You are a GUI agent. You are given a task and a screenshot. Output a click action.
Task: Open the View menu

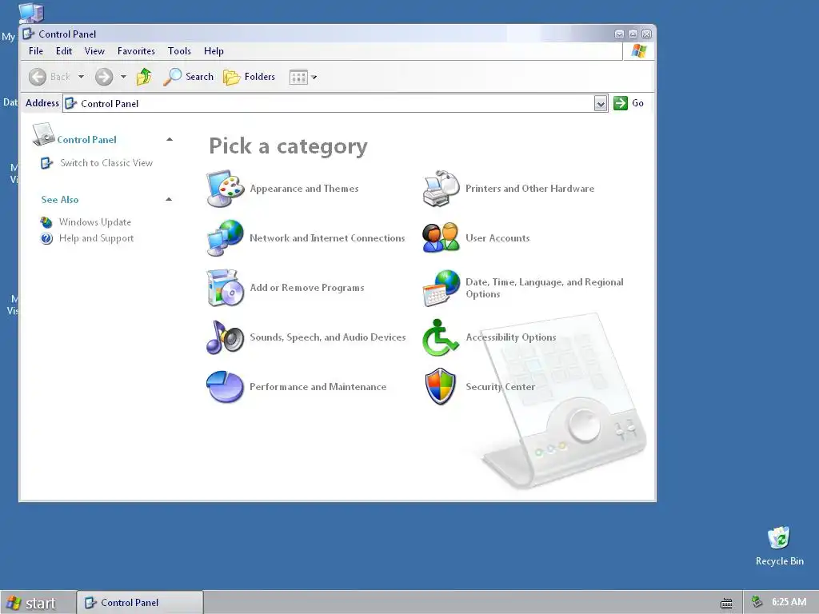(94, 50)
